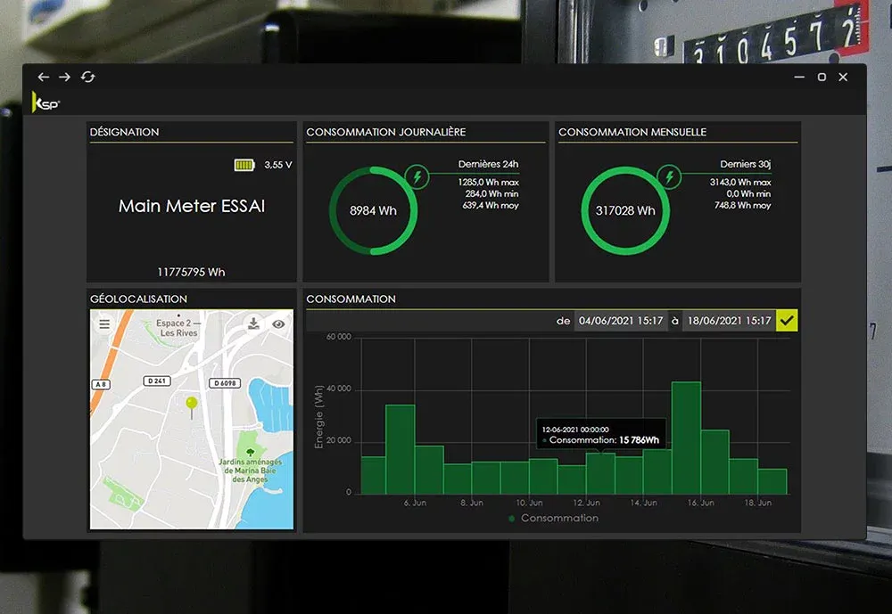Click the Main Meter ESSAI name
This screenshot has width=892, height=614.
191,206
